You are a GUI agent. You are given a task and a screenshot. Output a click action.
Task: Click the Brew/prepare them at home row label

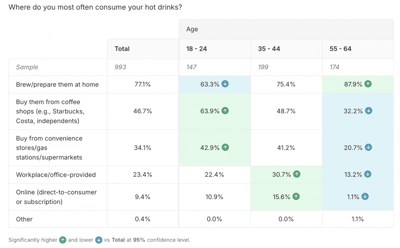pos(57,85)
